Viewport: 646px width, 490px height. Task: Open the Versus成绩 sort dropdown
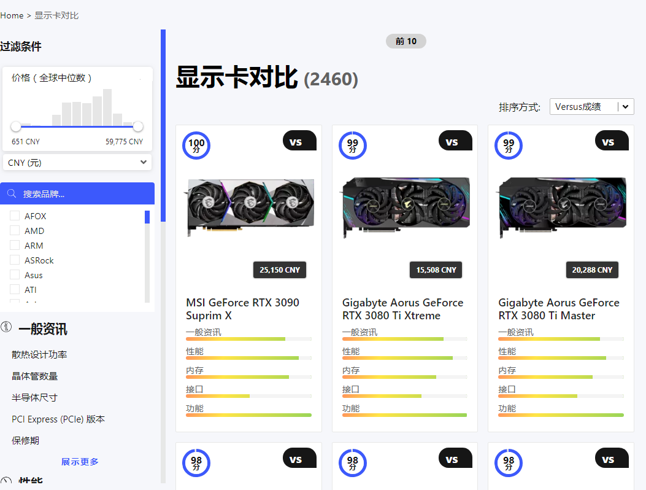(591, 107)
